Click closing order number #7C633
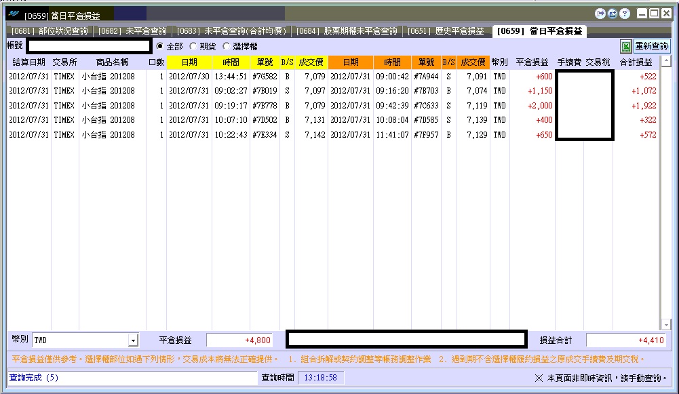 426,106
